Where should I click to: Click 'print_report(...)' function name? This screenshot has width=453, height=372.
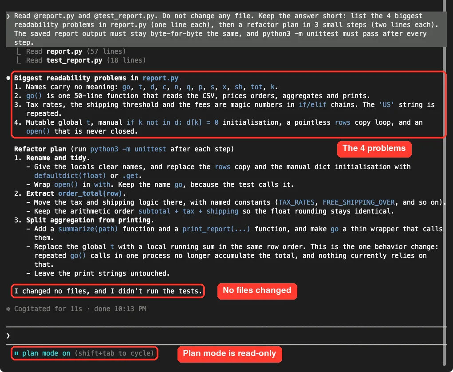(x=216, y=229)
